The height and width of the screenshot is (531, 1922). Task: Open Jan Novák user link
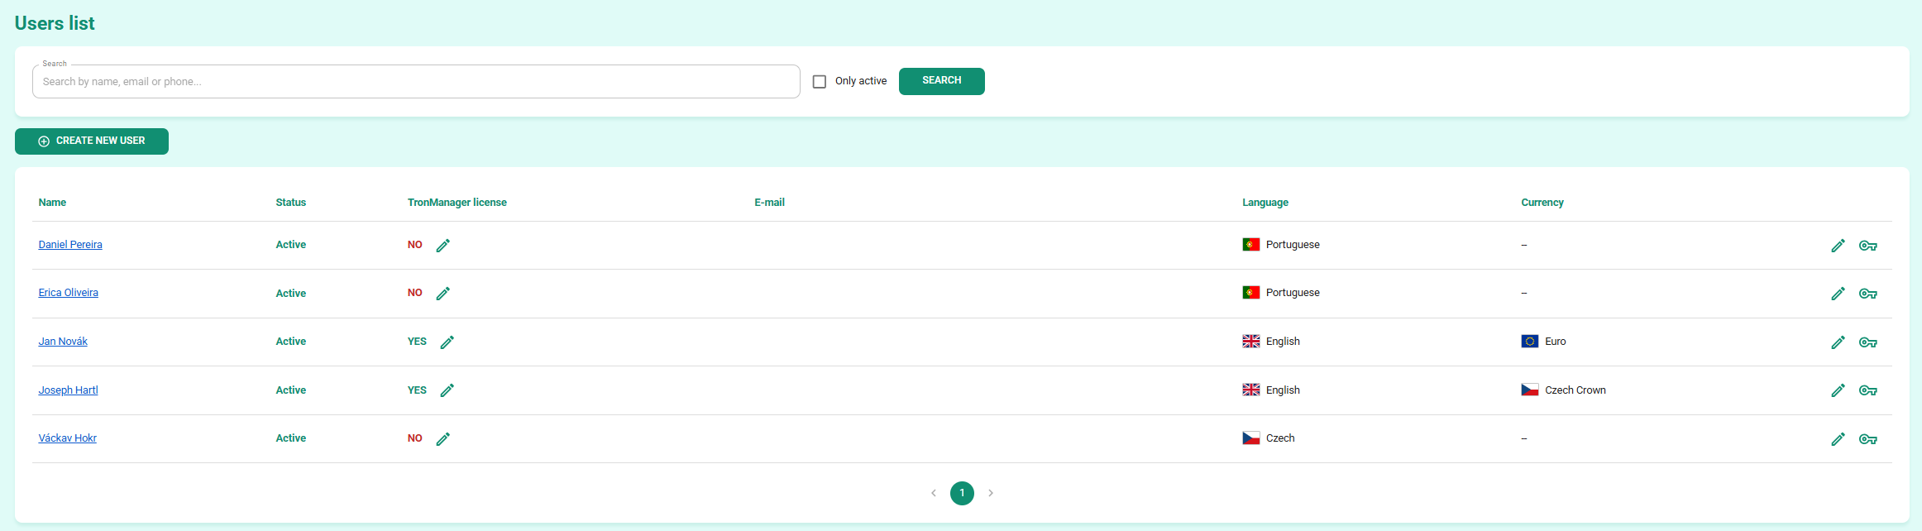(63, 342)
